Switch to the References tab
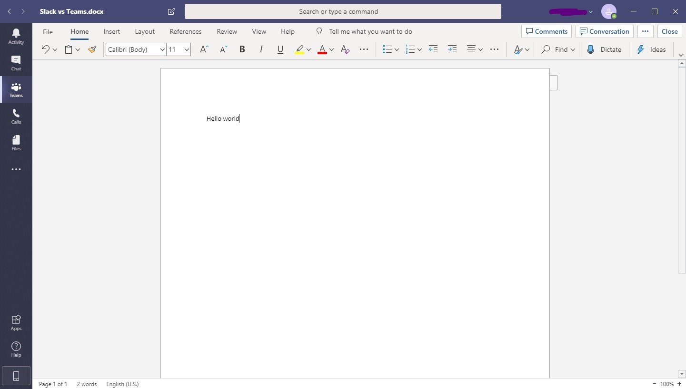The height and width of the screenshot is (389, 686). (x=186, y=31)
